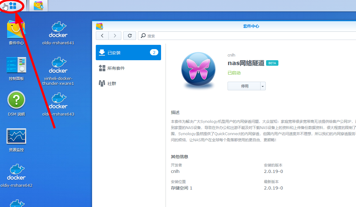Click the Package Center window title icon

tap(99, 26)
